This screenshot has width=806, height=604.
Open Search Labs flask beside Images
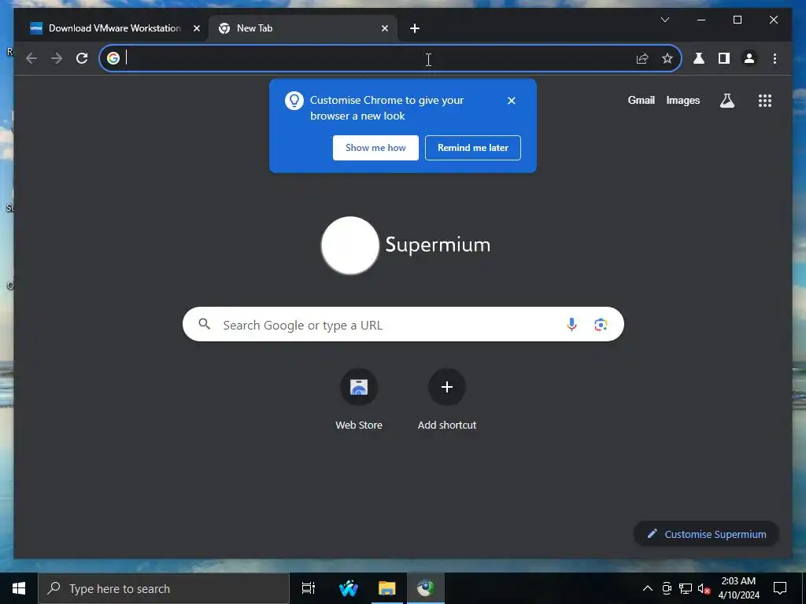click(727, 101)
